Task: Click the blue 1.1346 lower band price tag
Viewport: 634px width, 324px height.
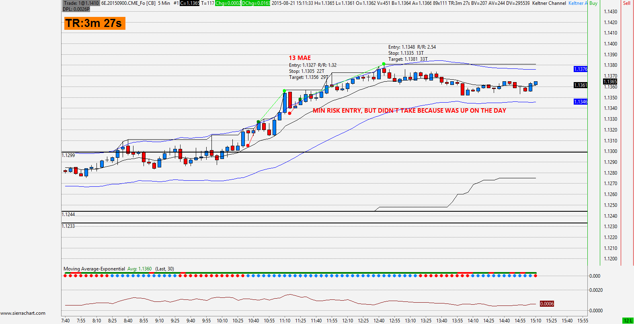Action: (x=581, y=102)
